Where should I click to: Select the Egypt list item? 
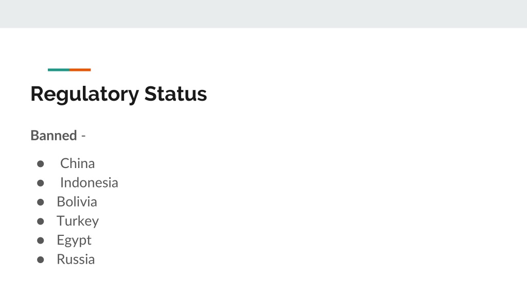point(74,240)
